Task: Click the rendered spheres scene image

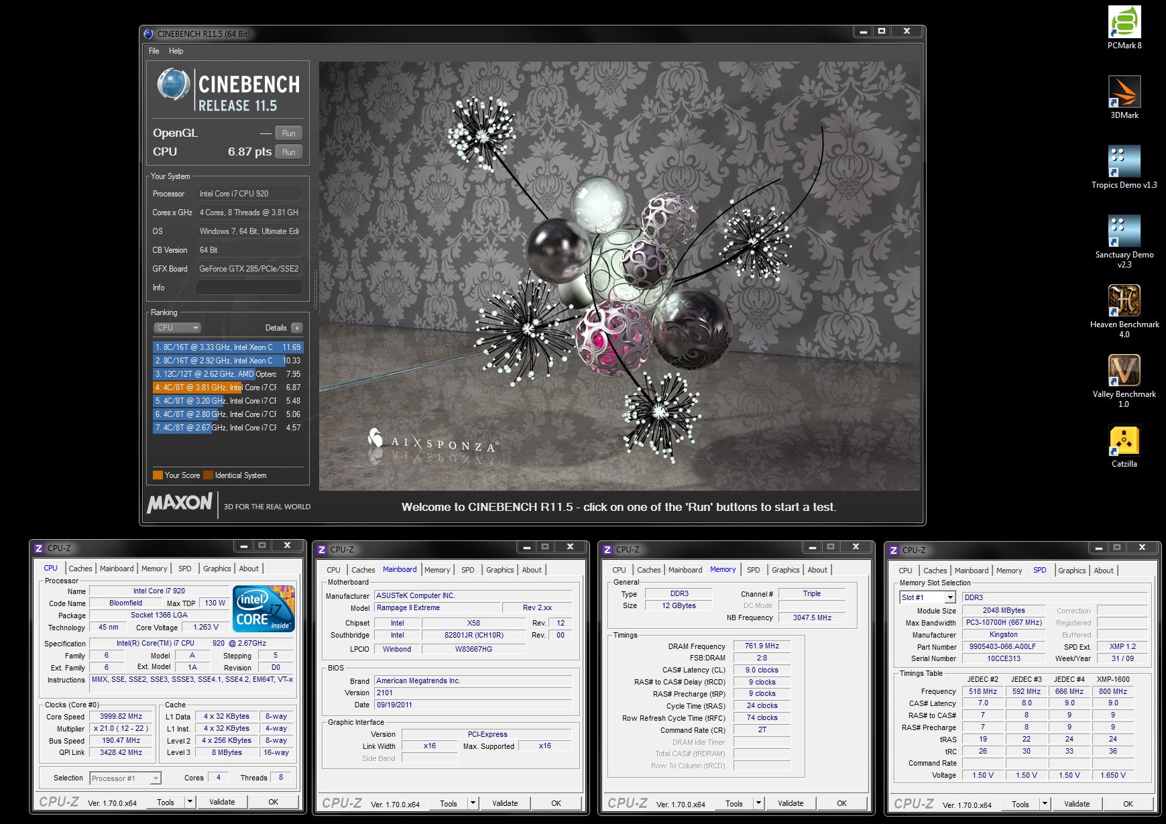Action: [620, 276]
